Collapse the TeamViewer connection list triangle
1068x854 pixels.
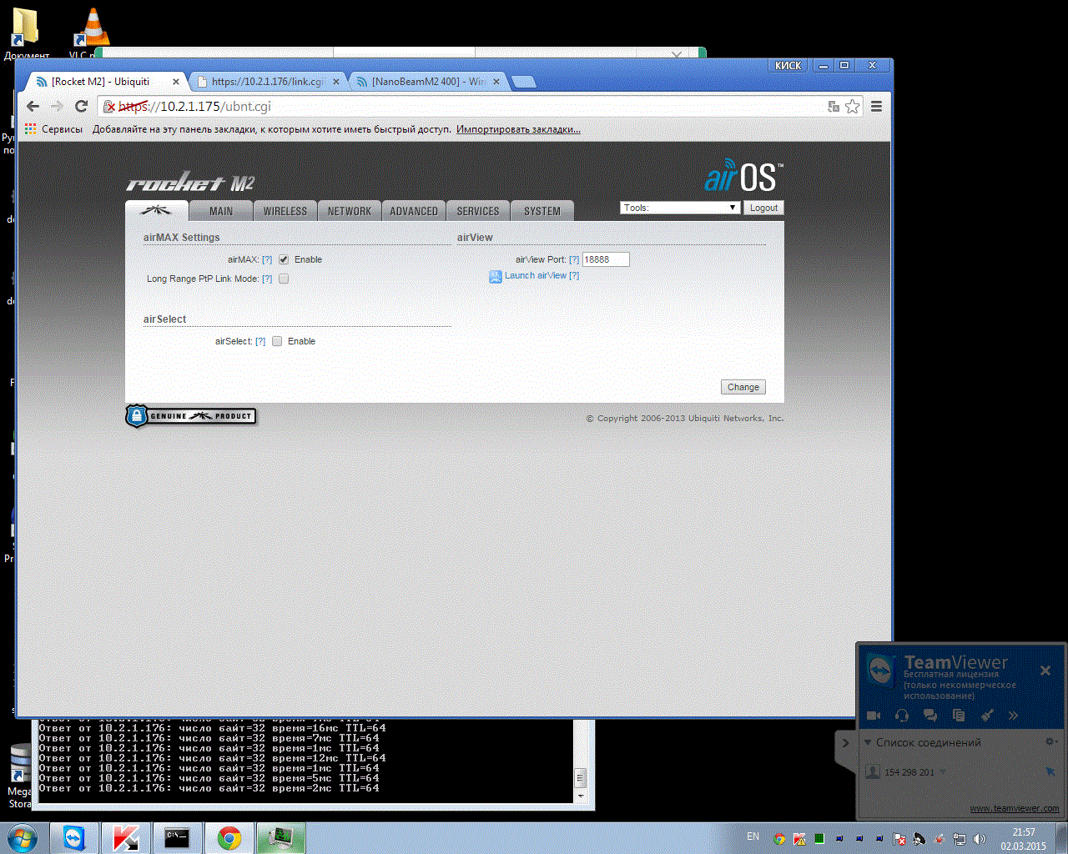pyautogui.click(x=868, y=742)
